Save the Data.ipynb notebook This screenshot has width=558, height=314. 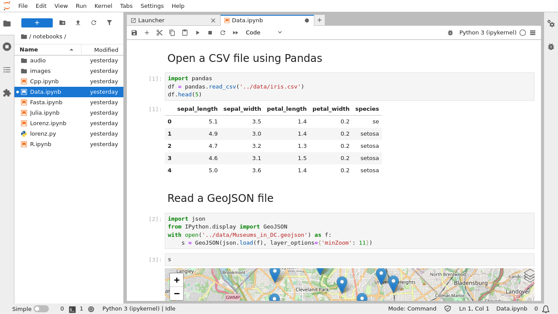[134, 32]
